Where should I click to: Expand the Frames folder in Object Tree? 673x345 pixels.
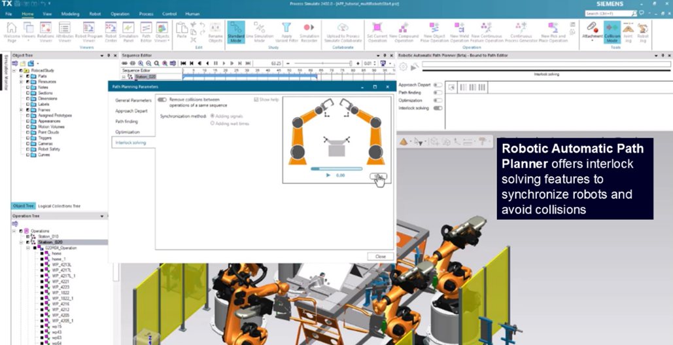tap(21, 110)
